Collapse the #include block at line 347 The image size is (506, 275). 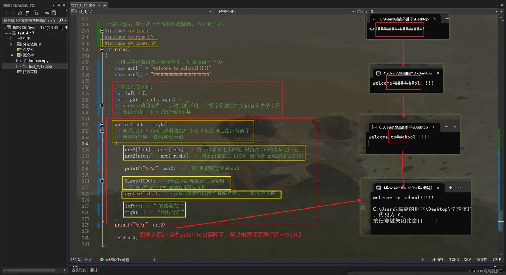pos(102,31)
